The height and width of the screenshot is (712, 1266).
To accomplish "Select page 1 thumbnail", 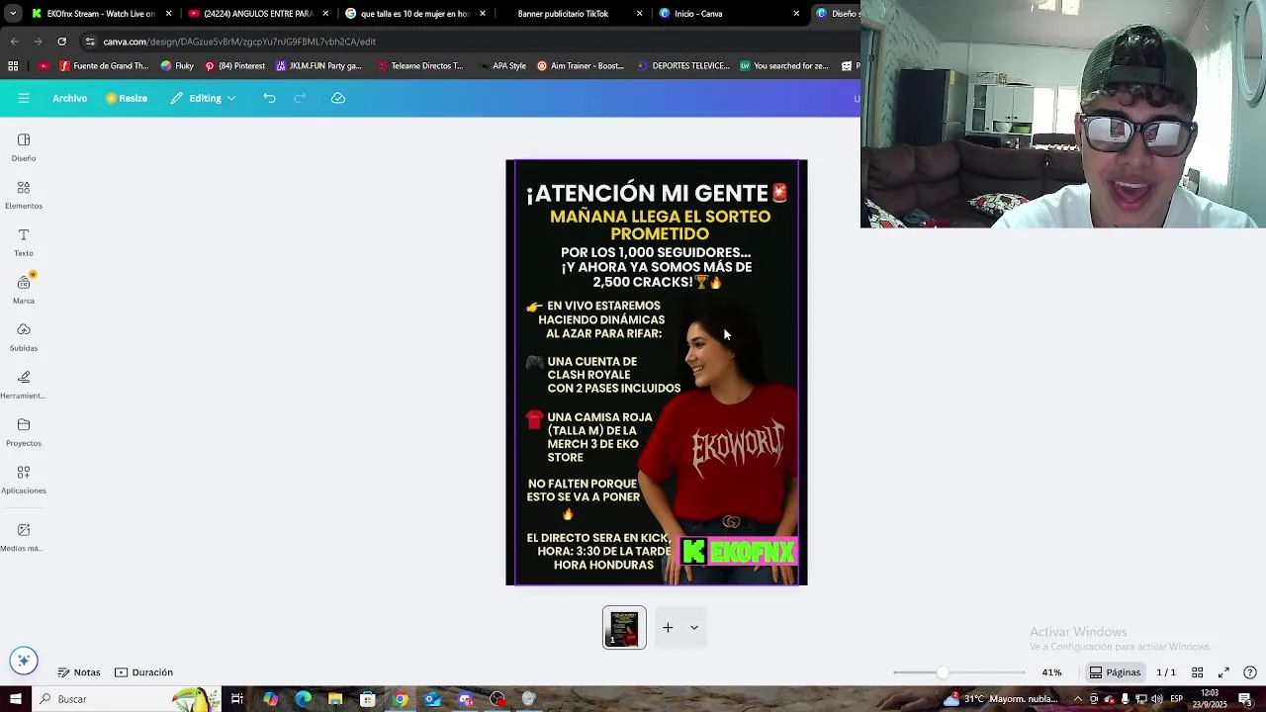I will tap(624, 627).
